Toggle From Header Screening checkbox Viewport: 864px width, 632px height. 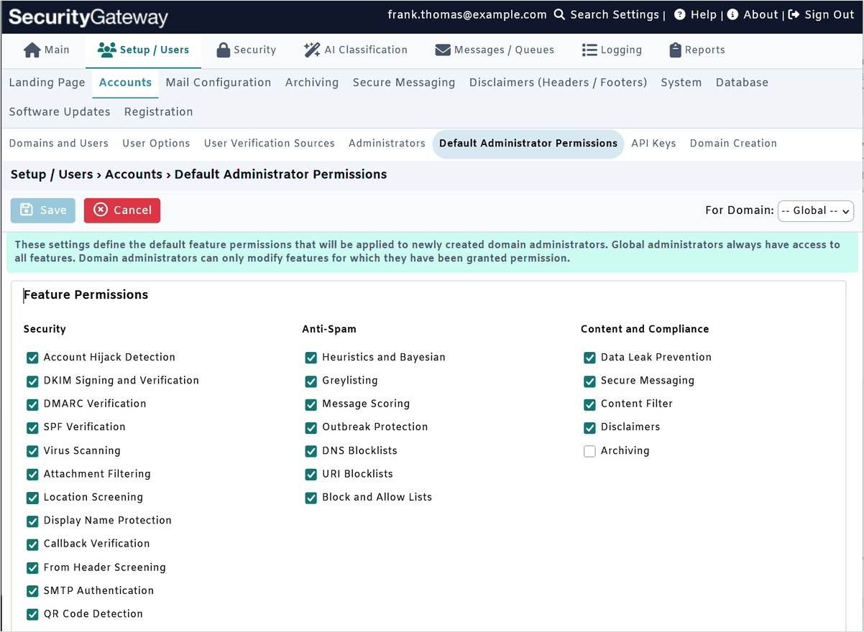[32, 567]
